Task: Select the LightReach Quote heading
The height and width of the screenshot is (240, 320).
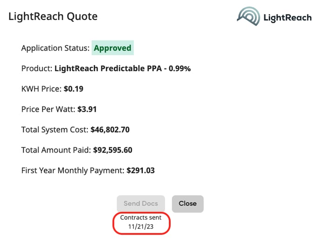Action: point(53,16)
